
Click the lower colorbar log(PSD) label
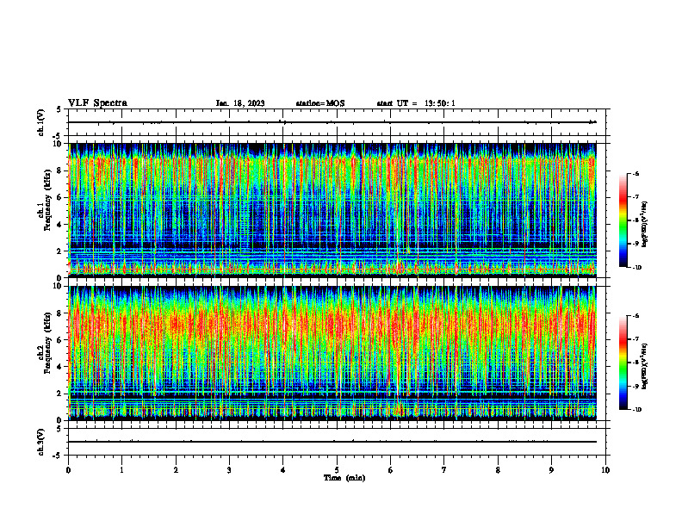pos(646,367)
